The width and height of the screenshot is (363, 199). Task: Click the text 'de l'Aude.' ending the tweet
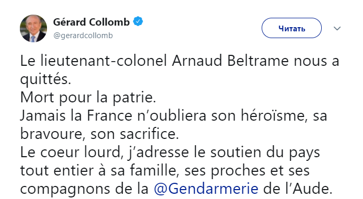(x=298, y=189)
